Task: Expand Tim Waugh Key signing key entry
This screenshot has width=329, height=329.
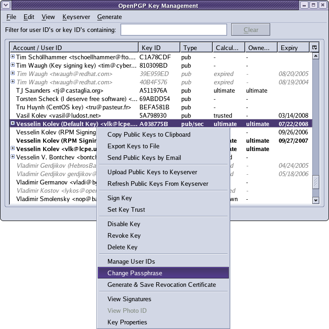Action: coord(13,65)
